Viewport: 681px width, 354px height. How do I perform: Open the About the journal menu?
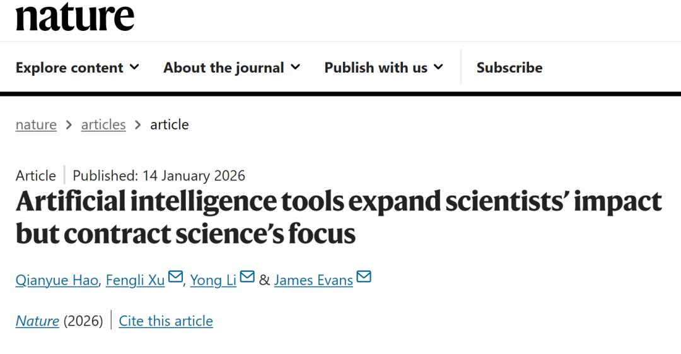224,68
